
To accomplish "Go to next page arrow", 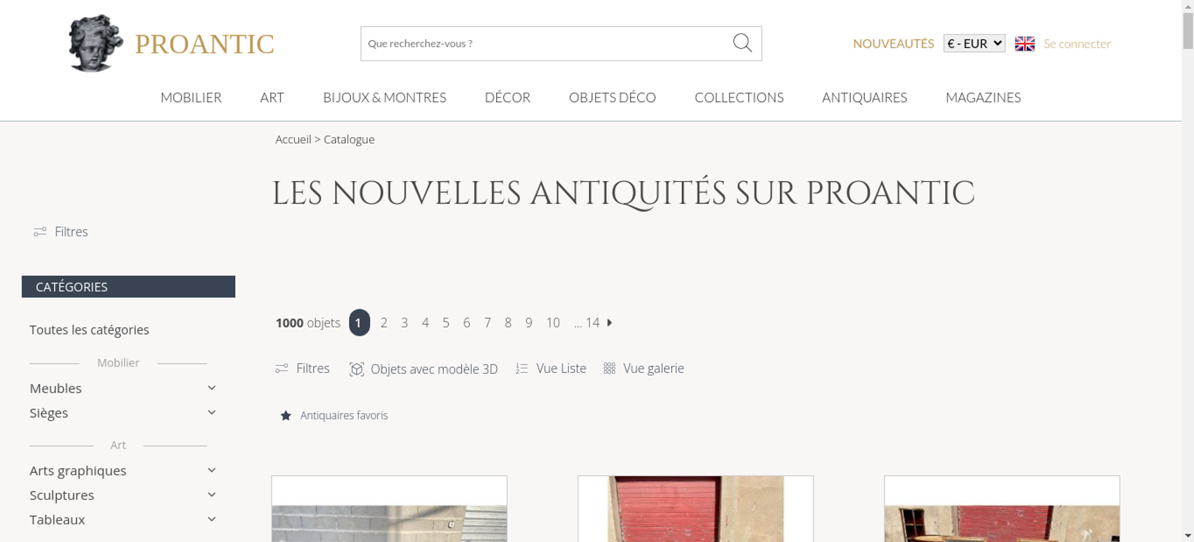I will pos(610,323).
